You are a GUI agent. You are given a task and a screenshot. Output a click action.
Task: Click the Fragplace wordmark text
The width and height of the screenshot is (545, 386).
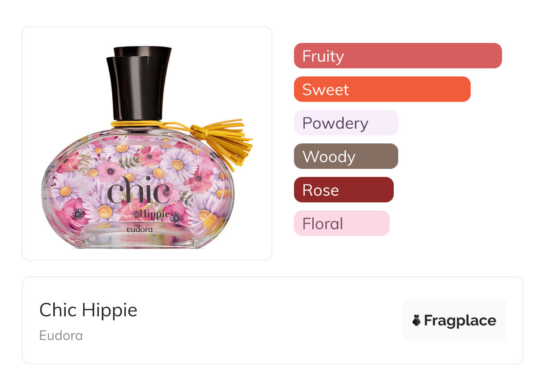(460, 321)
